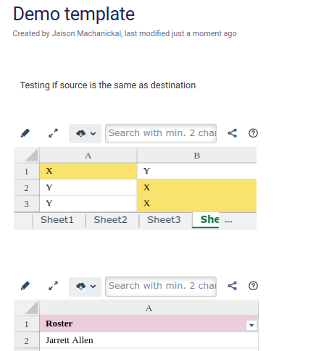329x351 pixels.
Task: Expand Roster spreadsheet to fullscreen
Action: [x=53, y=286]
